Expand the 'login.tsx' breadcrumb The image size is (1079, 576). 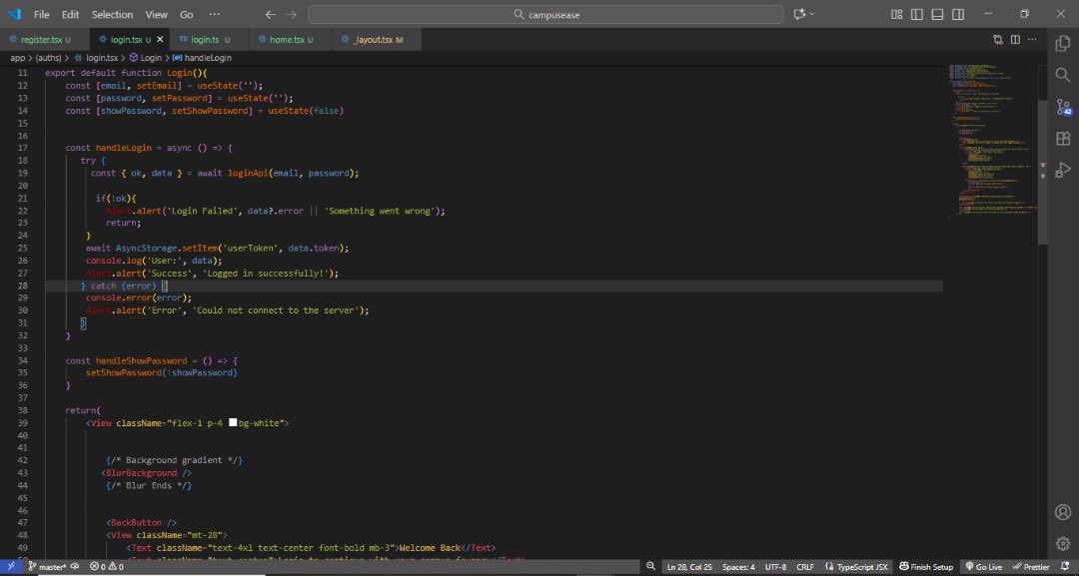[x=101, y=58]
